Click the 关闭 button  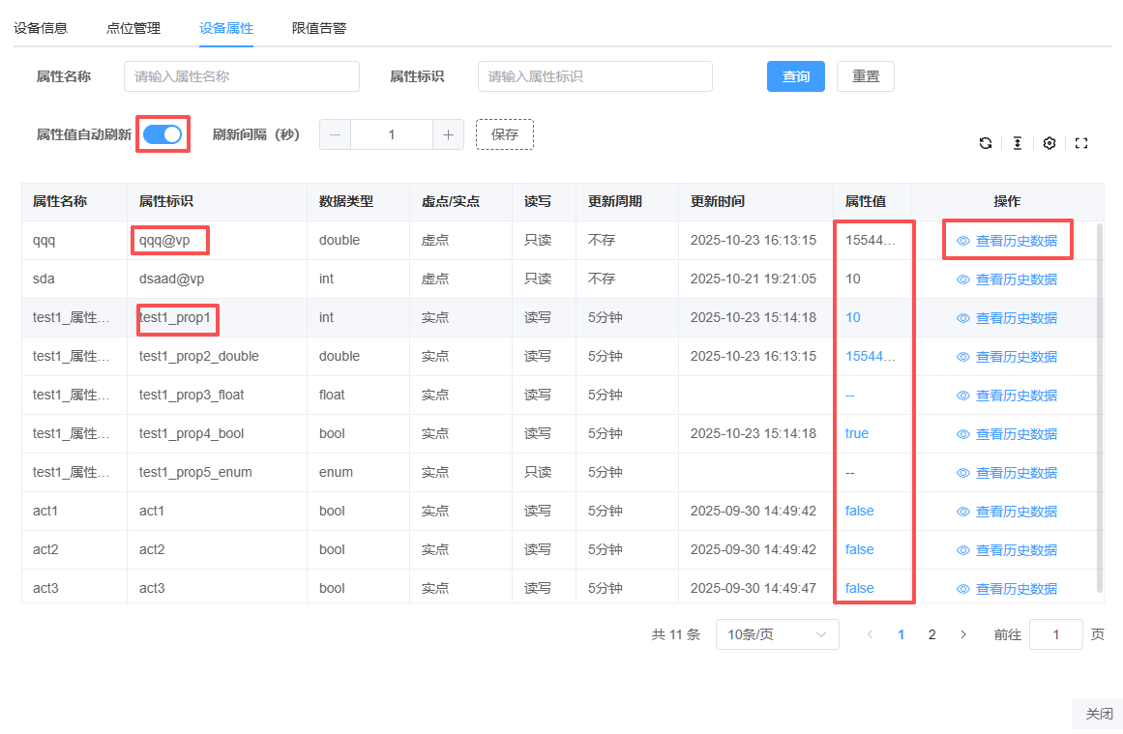click(x=1099, y=714)
